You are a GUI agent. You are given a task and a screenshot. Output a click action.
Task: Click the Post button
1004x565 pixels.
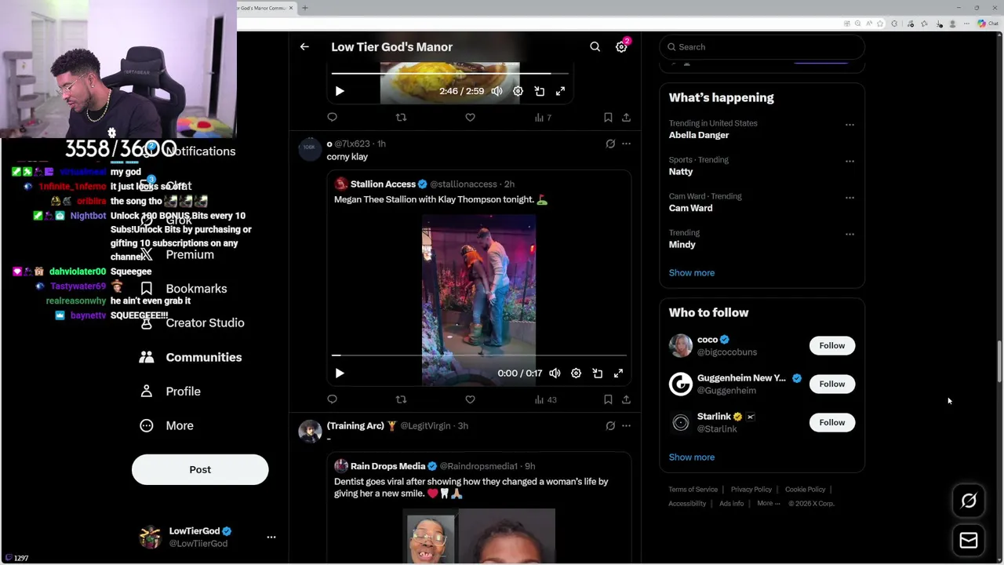(x=200, y=469)
